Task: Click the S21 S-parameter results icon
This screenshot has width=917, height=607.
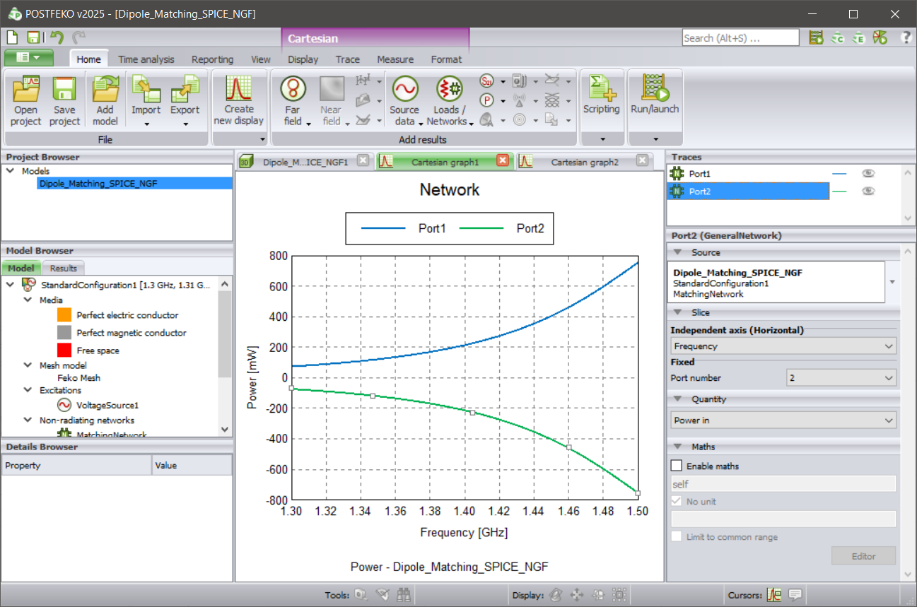Action: [486, 81]
